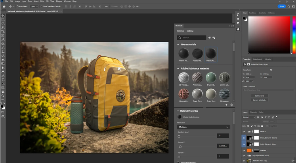This screenshot has height=163, width=296.
Task: Toggle the Auto-Select checkbox
Action: (18, 6)
